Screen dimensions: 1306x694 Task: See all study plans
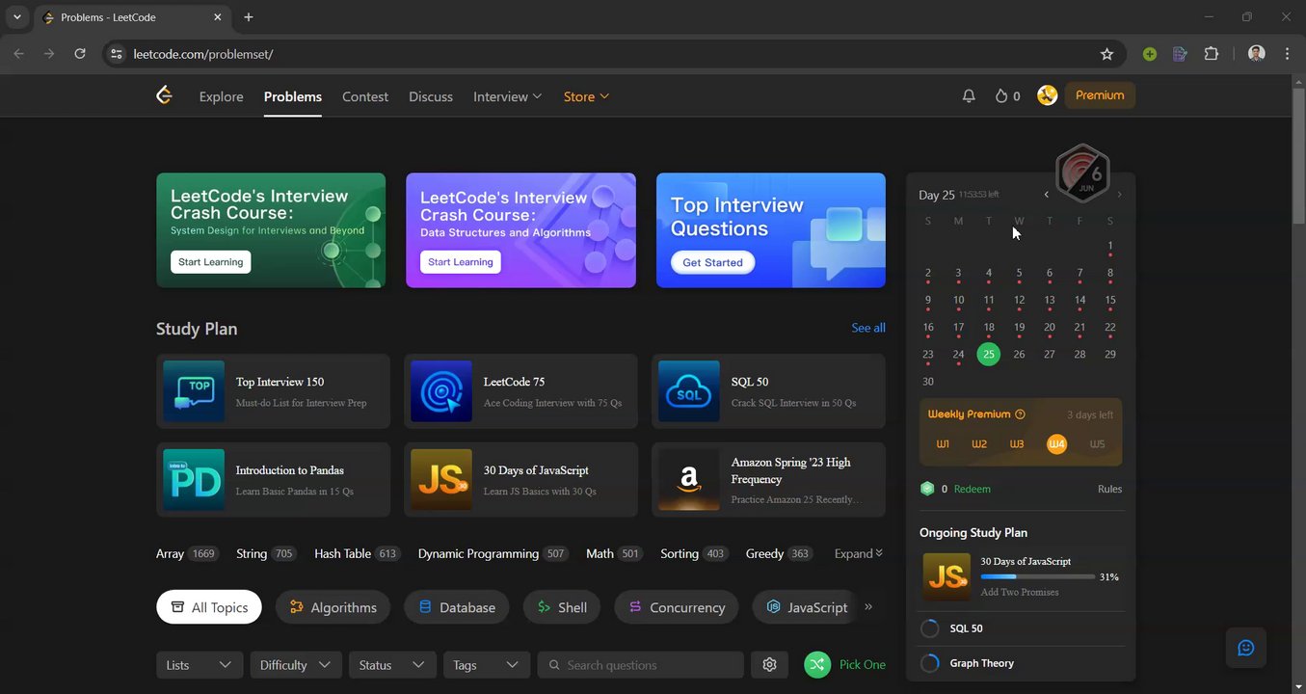(x=868, y=328)
